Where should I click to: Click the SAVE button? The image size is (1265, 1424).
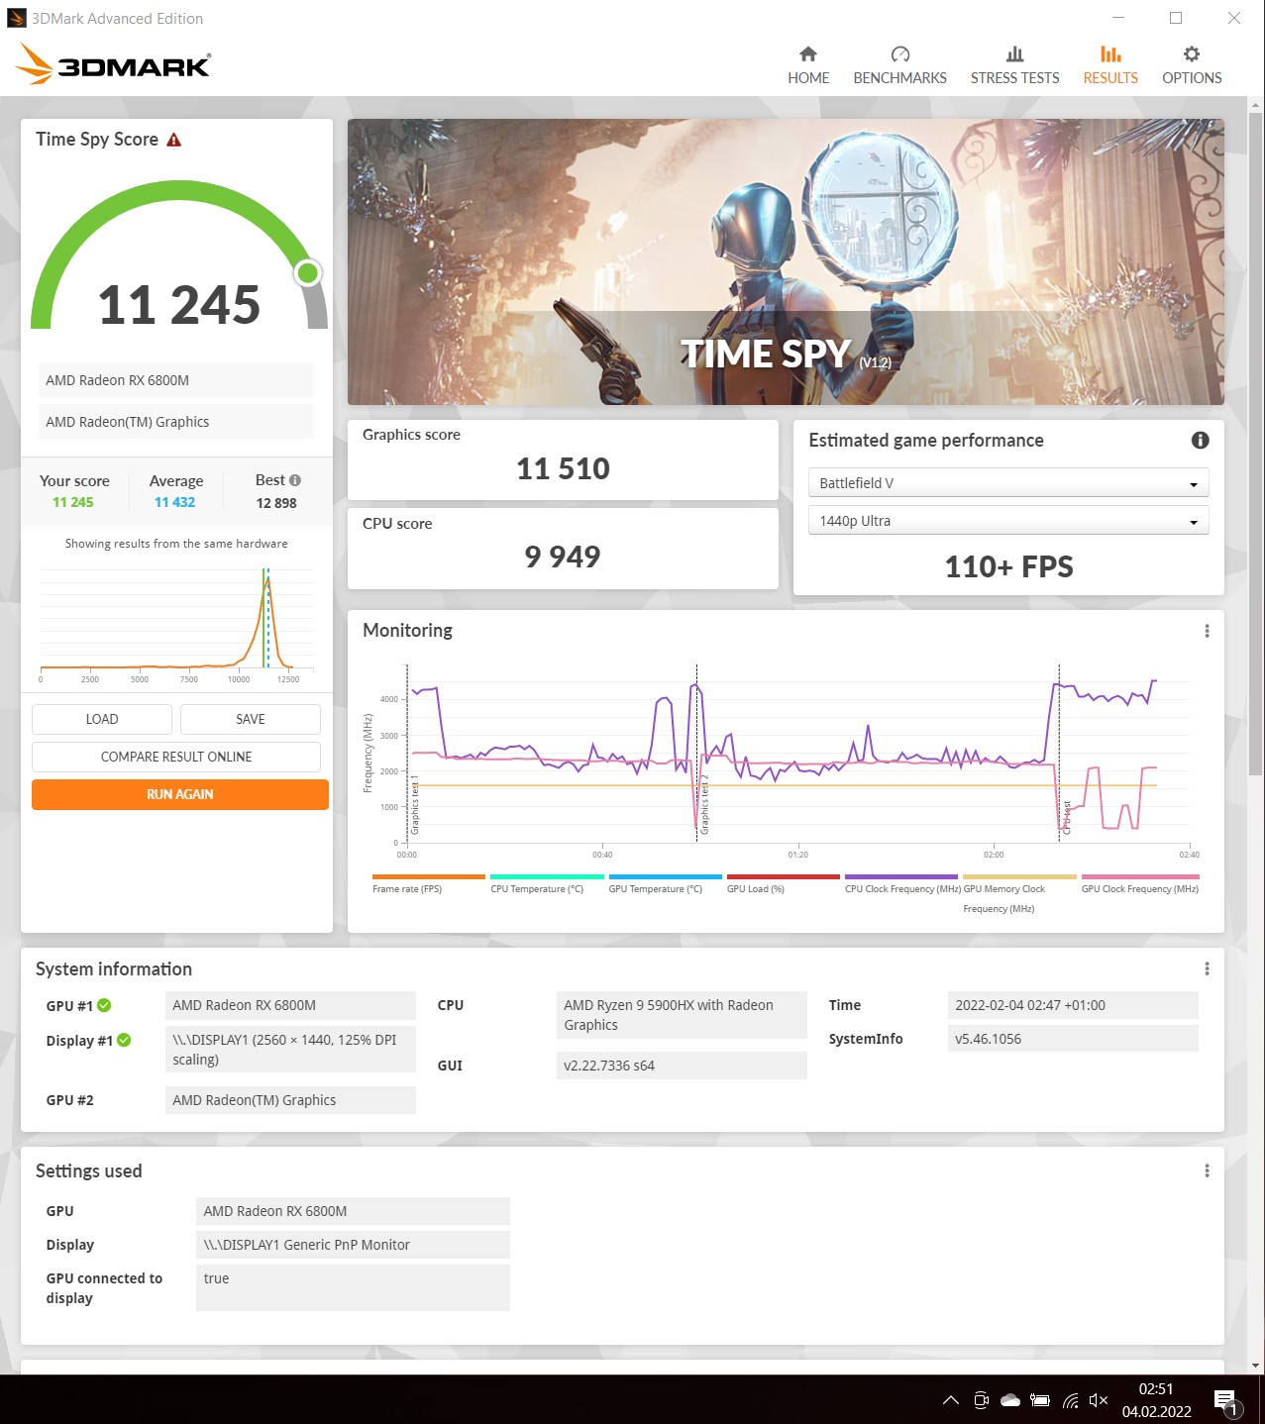(251, 719)
